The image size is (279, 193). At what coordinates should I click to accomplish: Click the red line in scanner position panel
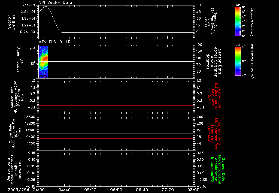(116, 138)
